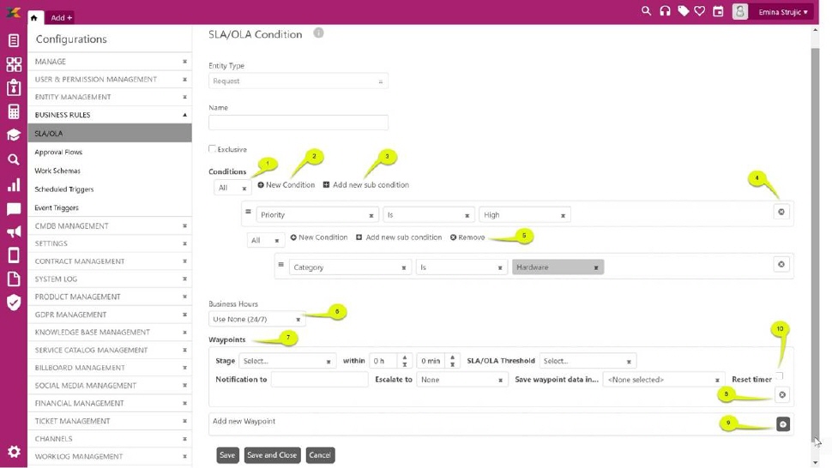The width and height of the screenshot is (832, 468).
Task: Open the Business Hours dropdown
Action: (256, 319)
